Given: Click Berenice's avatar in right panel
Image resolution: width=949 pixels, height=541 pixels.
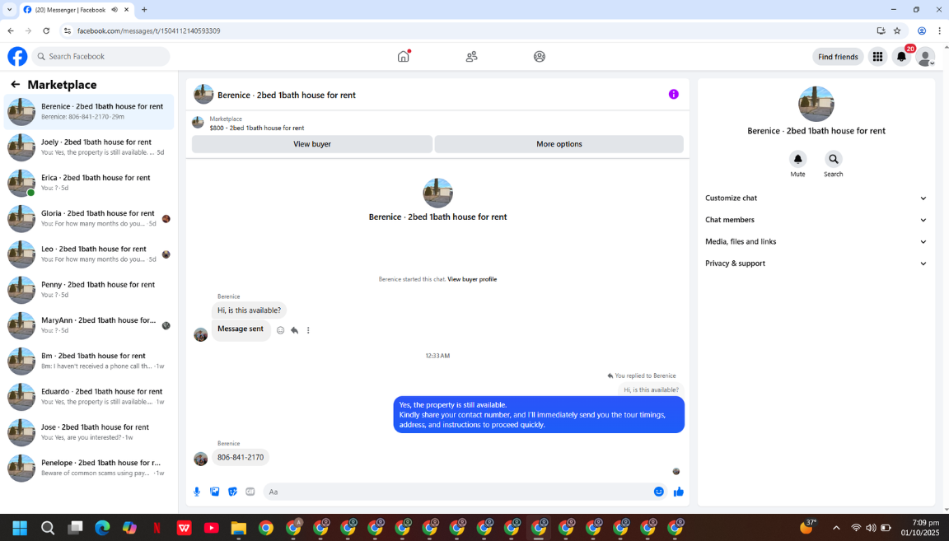Looking at the screenshot, I should coord(816,104).
